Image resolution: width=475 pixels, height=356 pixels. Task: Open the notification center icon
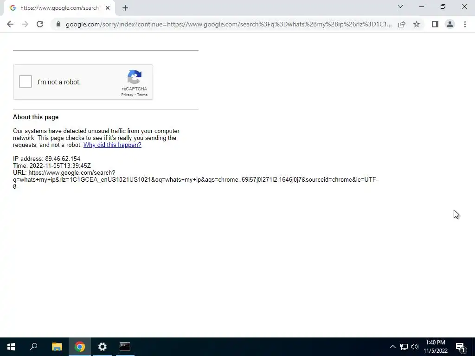tap(460, 347)
